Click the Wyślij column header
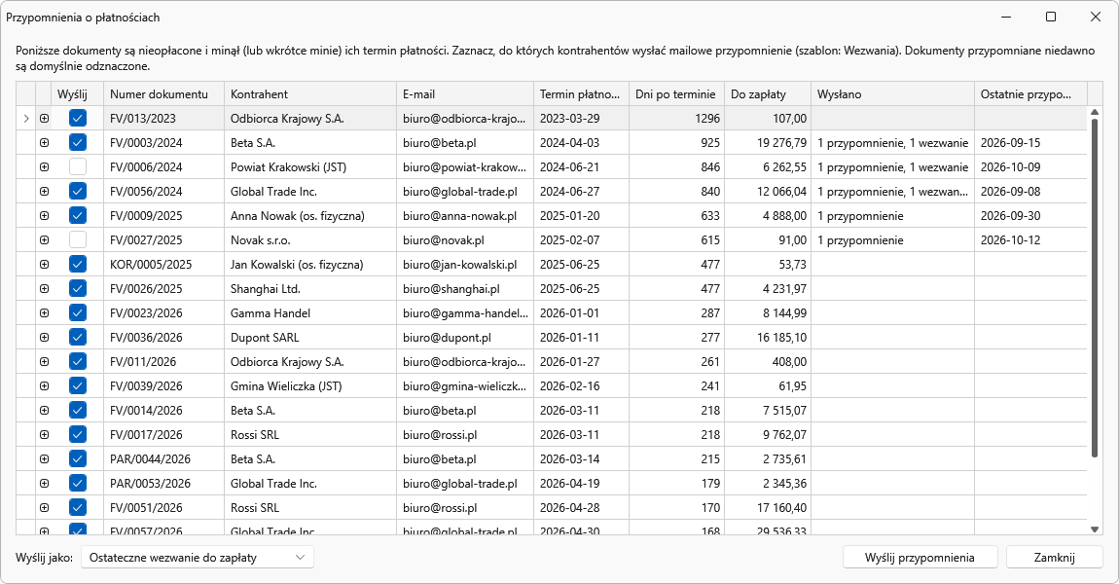 click(77, 94)
